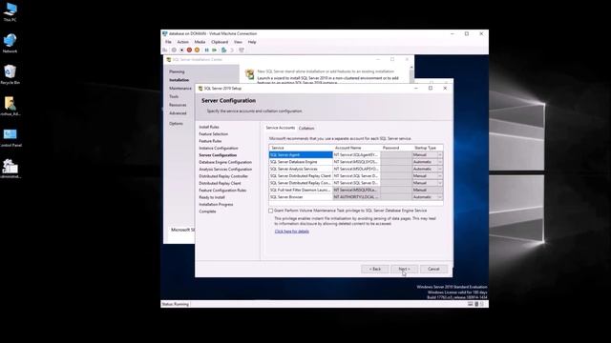Viewport: 611px width, 343px height.
Task: Open startup type dropdown for Distributed Replay Controller
Action: coord(440,183)
